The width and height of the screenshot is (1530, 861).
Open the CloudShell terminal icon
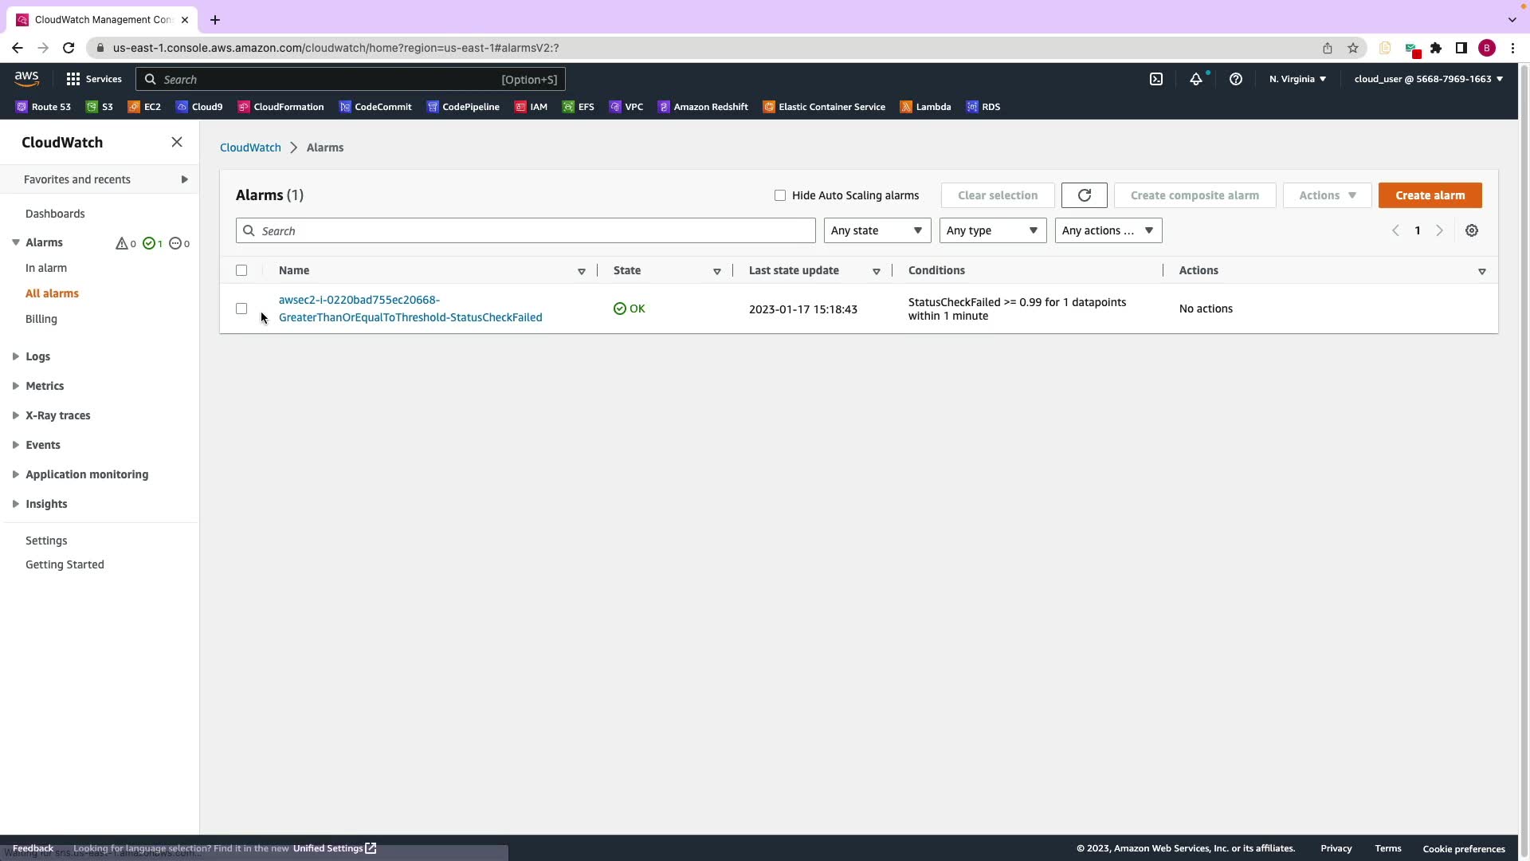pos(1156,79)
